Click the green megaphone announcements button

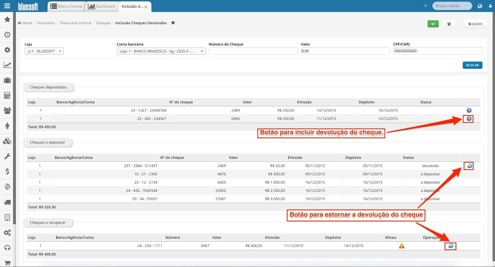click(433, 24)
